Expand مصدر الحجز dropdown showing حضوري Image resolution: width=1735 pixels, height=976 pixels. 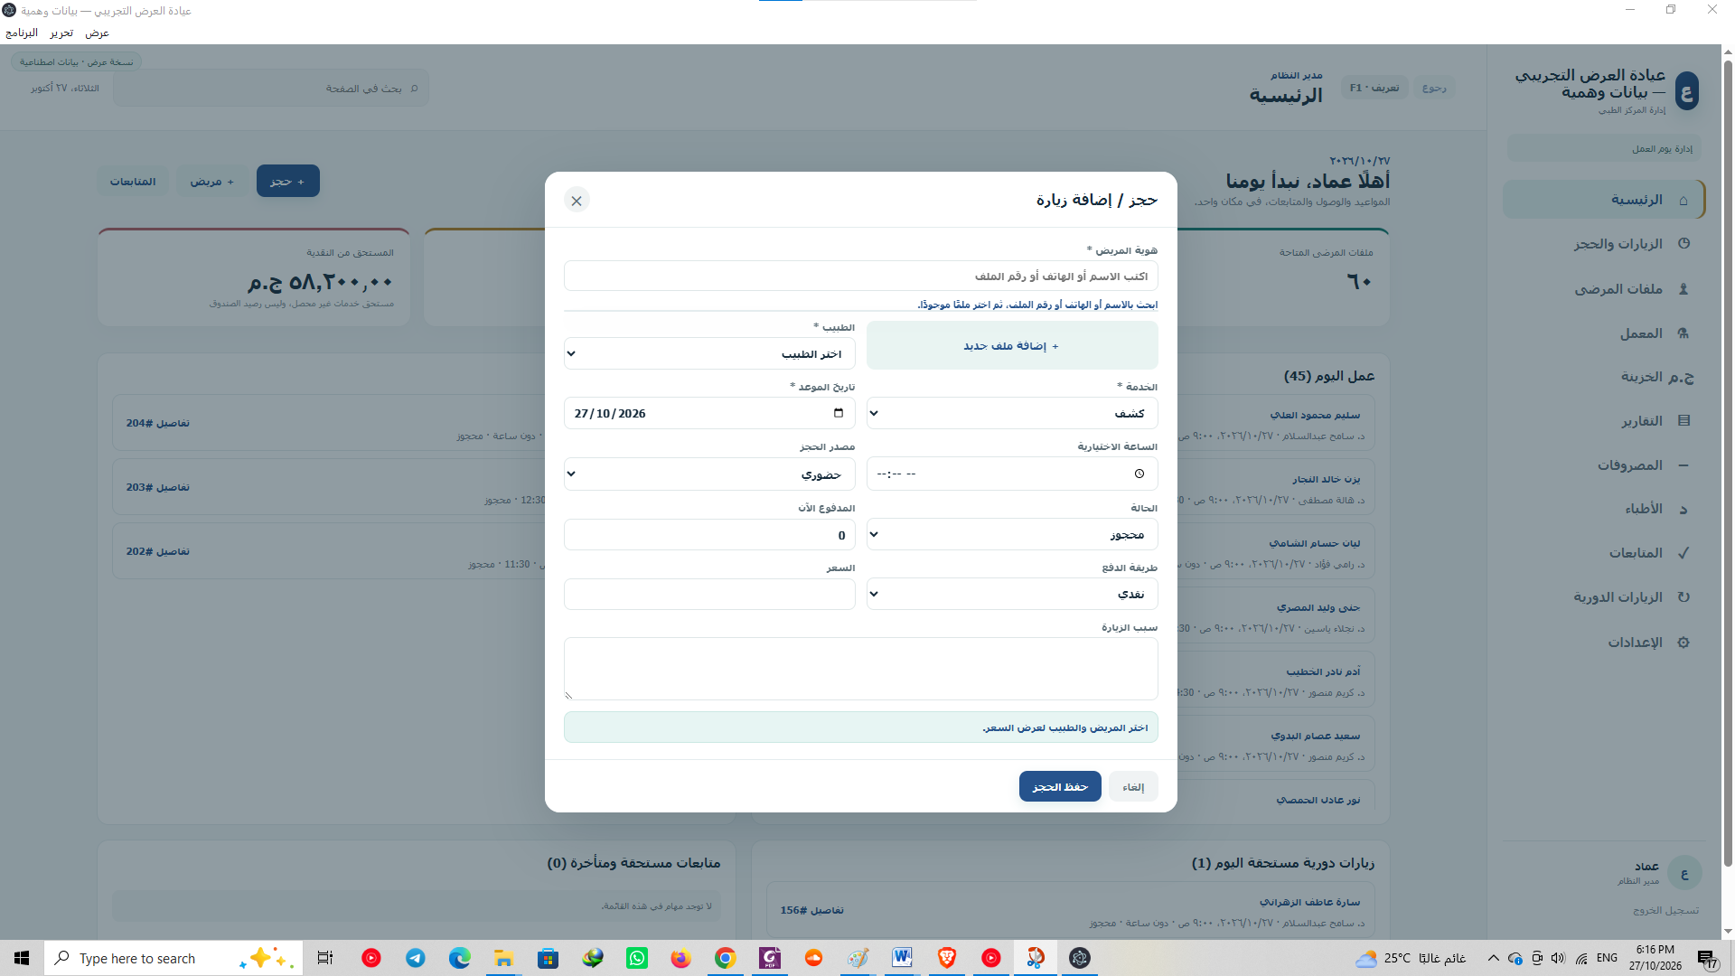click(x=709, y=474)
